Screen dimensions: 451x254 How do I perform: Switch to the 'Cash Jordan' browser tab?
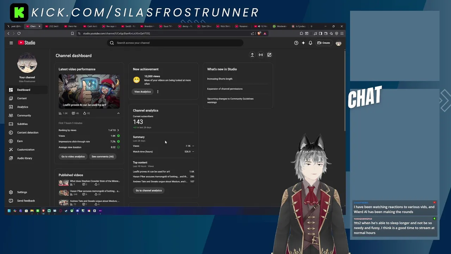(x=91, y=26)
